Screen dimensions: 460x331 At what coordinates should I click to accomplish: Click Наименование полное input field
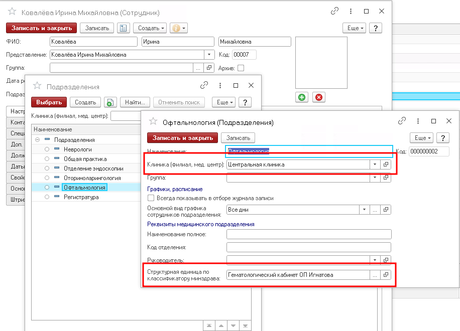coord(309,234)
